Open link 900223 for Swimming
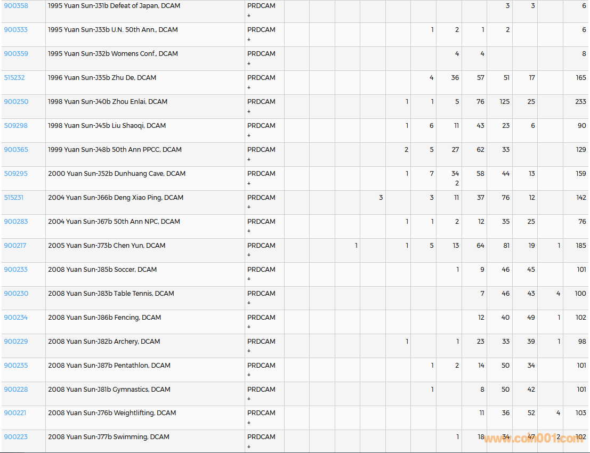Image resolution: width=590 pixels, height=453 pixels. tap(16, 437)
